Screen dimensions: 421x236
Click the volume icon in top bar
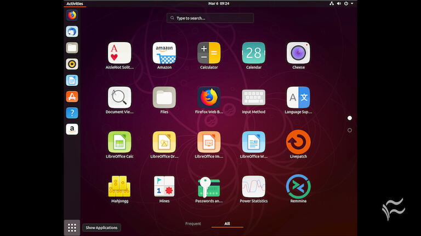point(339,3)
